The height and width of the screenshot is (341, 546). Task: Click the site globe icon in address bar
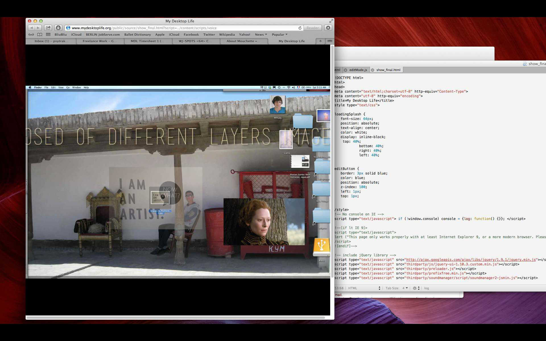click(x=68, y=28)
